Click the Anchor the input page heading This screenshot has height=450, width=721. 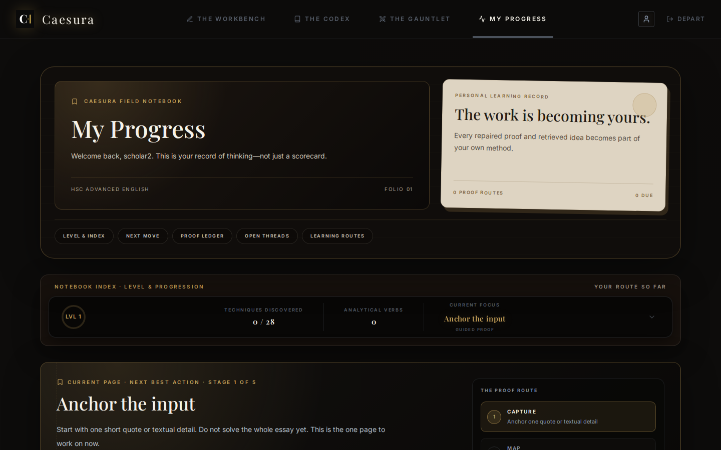tap(126, 404)
